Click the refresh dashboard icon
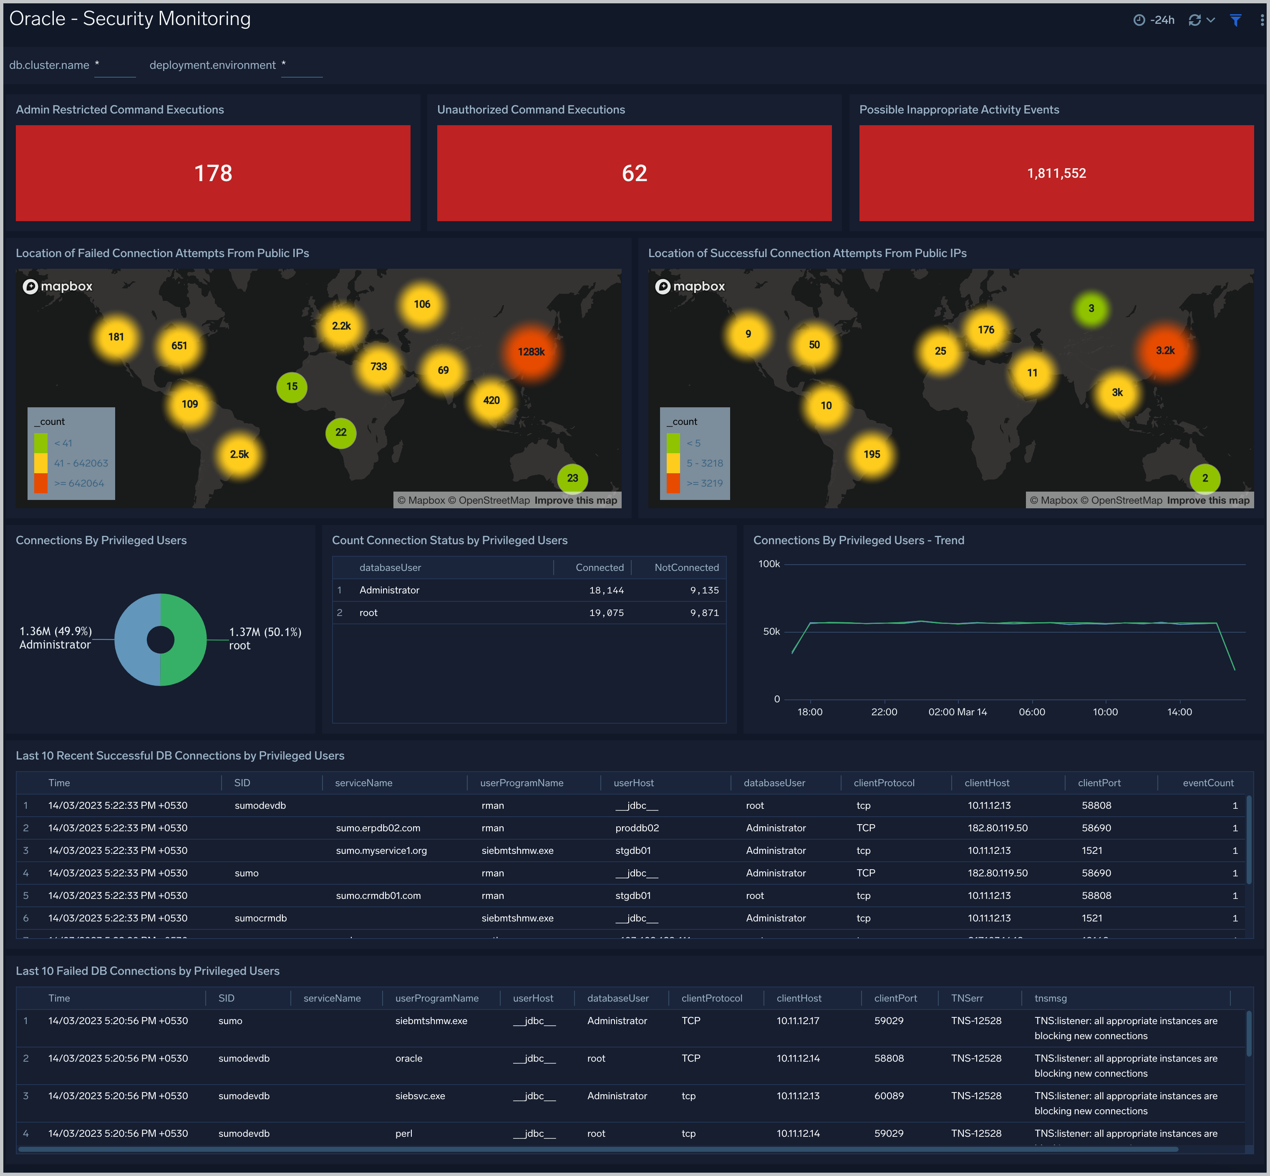Viewport: 1270px width, 1176px height. [1194, 20]
